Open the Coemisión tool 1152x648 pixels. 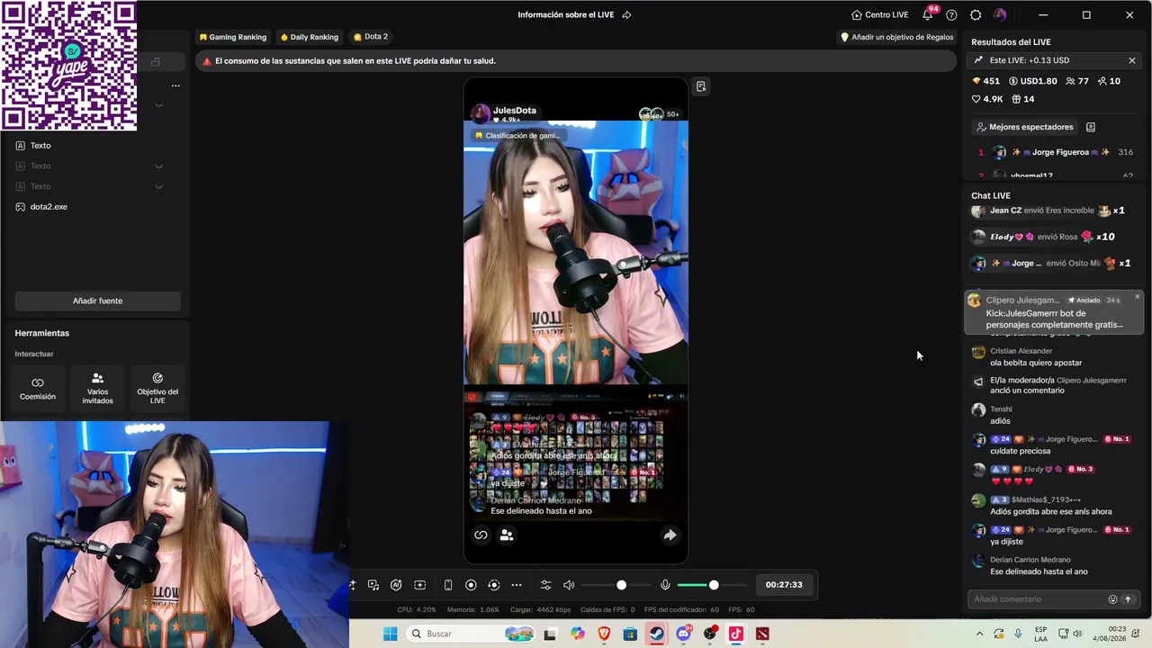click(38, 389)
